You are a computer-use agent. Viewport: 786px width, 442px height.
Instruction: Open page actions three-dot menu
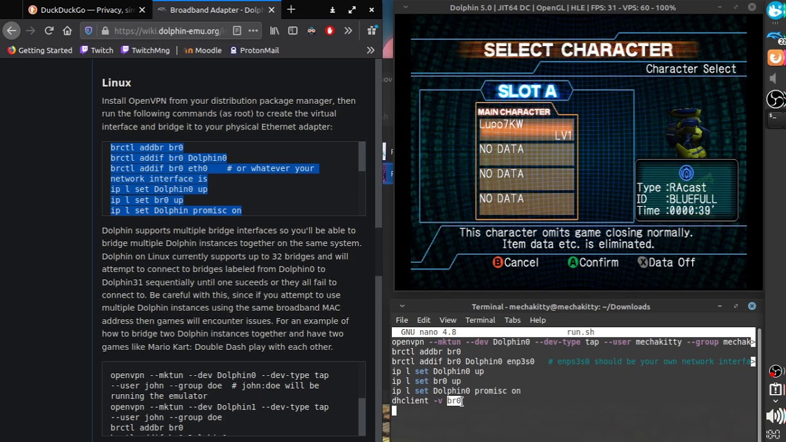tap(253, 31)
